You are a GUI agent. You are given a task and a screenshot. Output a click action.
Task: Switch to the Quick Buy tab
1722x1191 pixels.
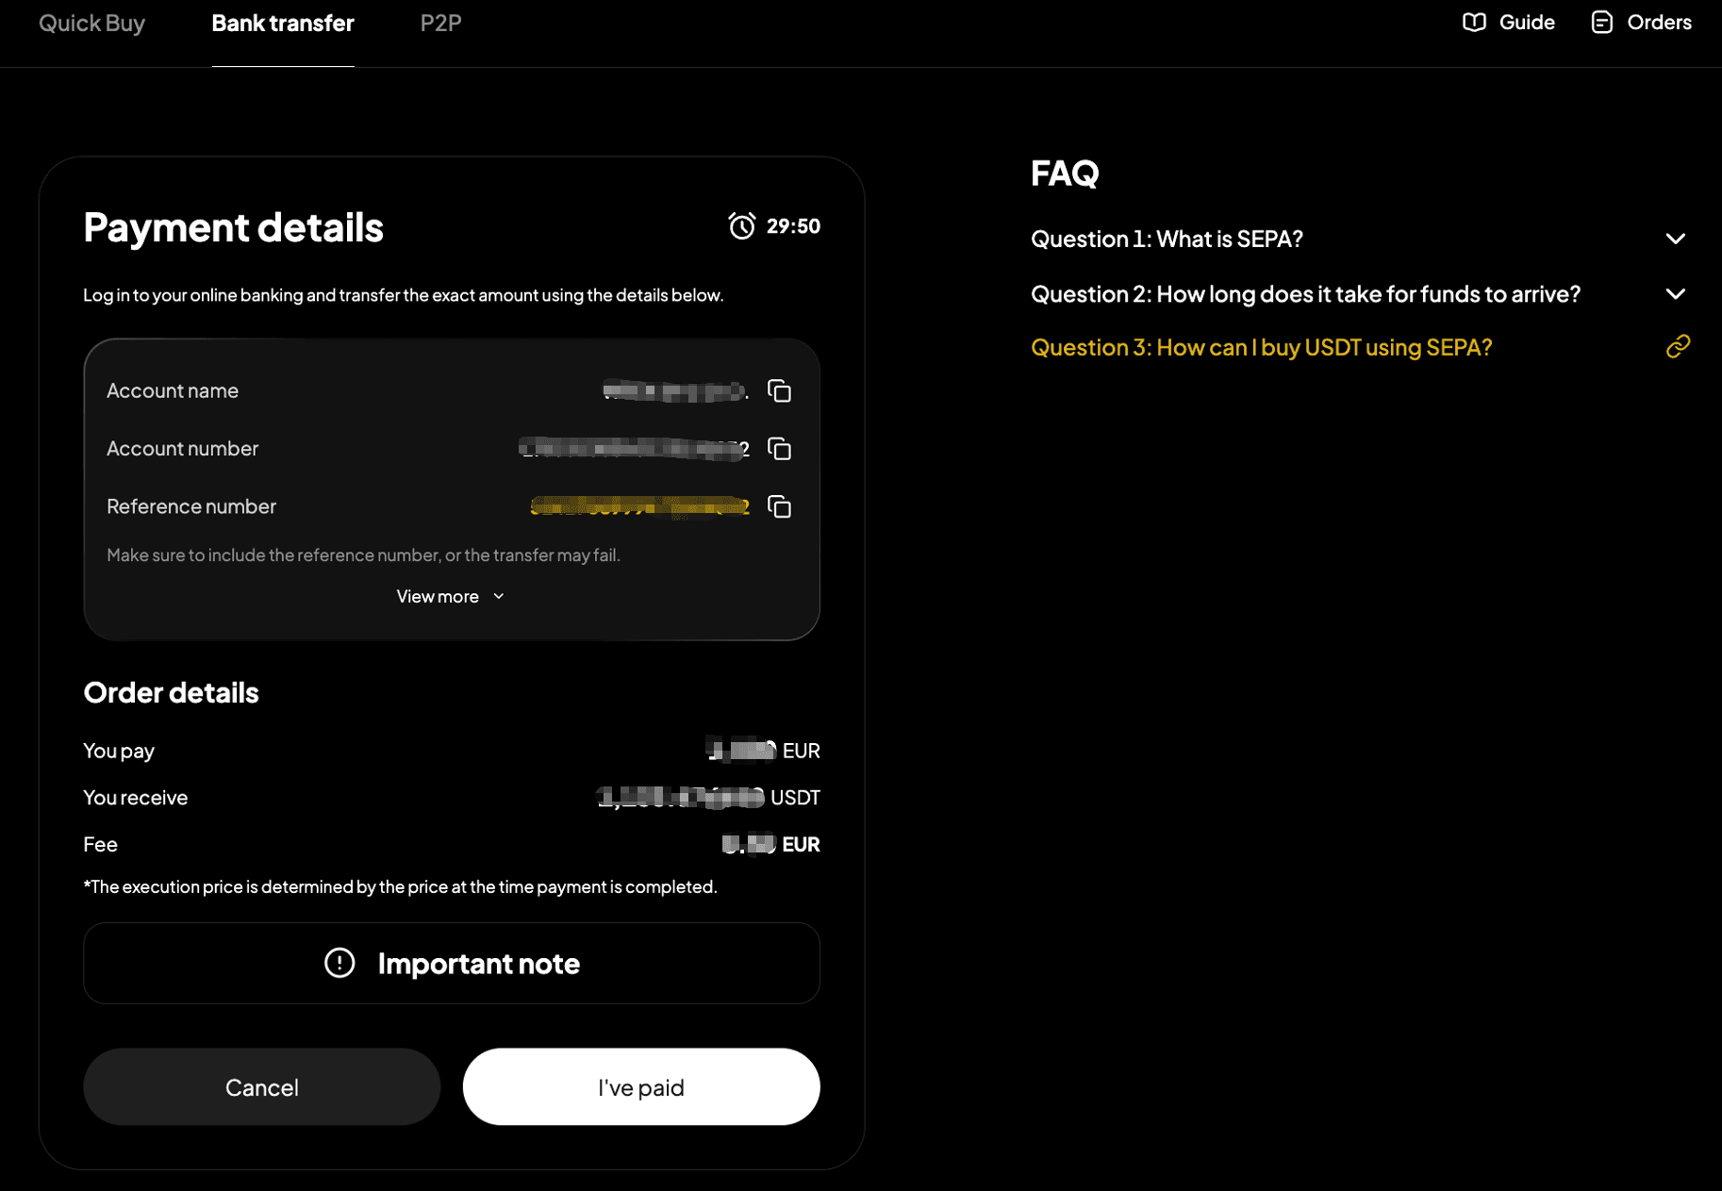(x=92, y=23)
